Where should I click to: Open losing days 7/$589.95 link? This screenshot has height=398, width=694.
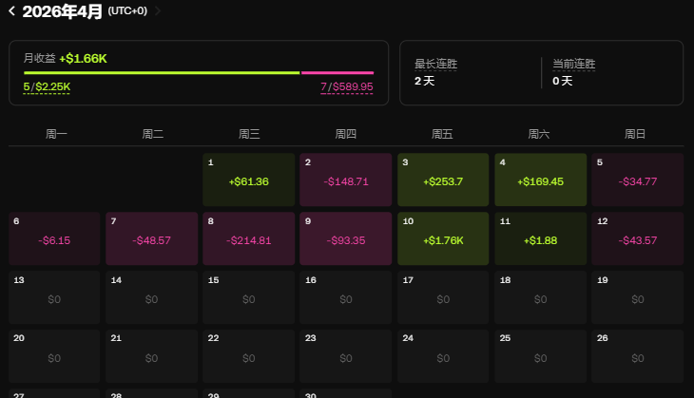tap(347, 86)
